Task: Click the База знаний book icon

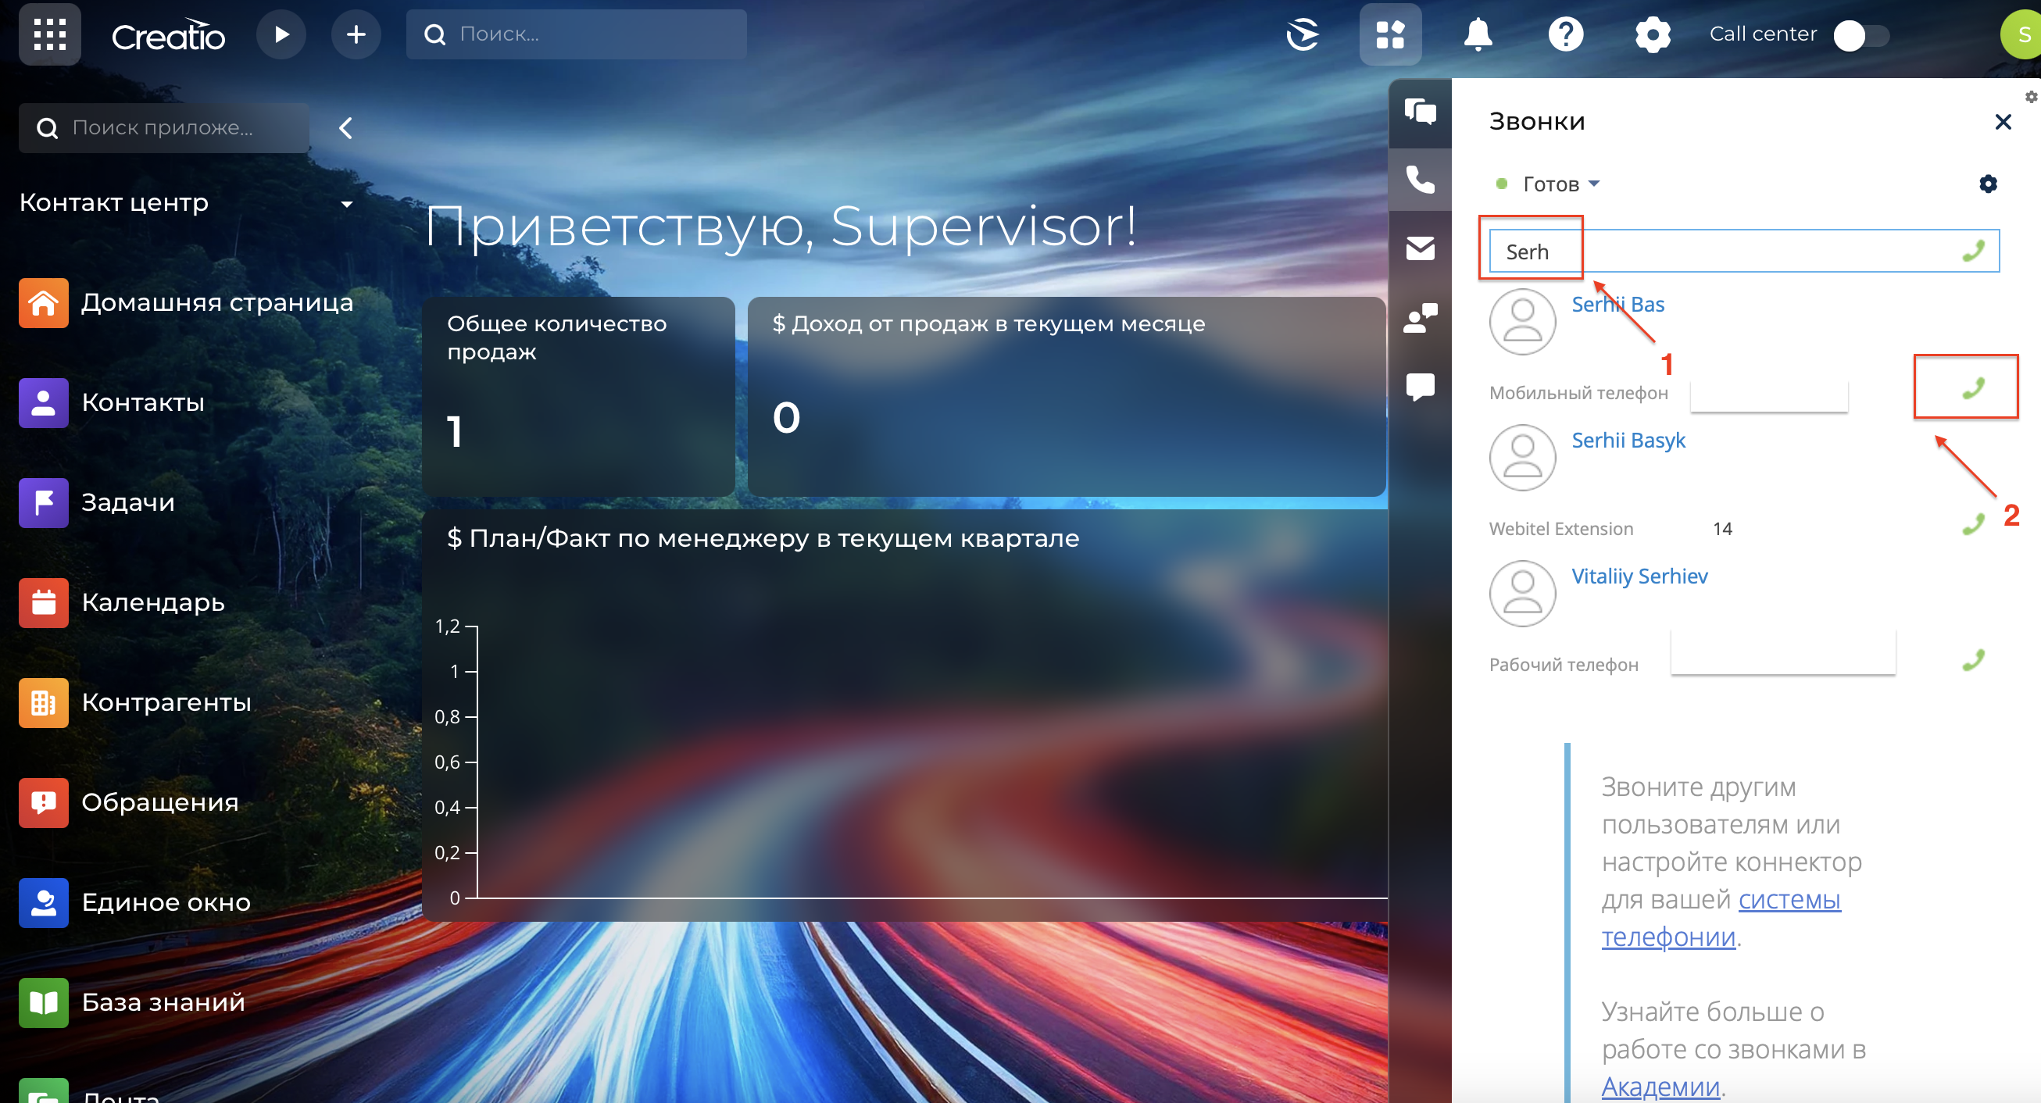Action: tap(44, 1002)
